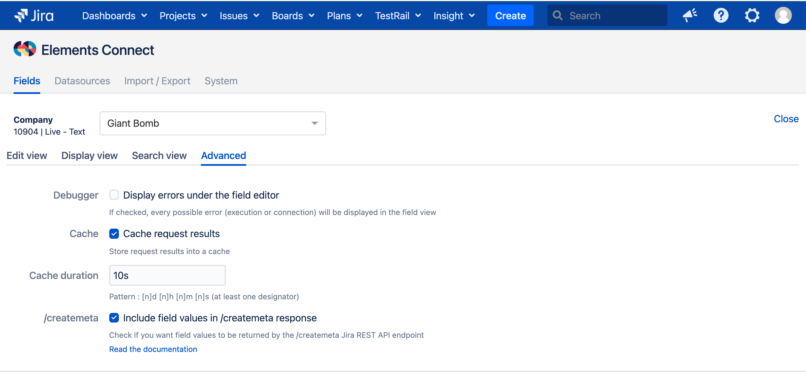The width and height of the screenshot is (806, 374).
Task: Open the user profile avatar
Action: point(783,15)
